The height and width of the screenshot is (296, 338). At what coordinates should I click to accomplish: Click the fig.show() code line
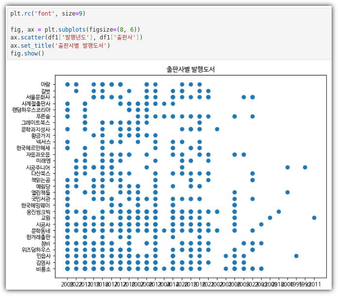27,54
